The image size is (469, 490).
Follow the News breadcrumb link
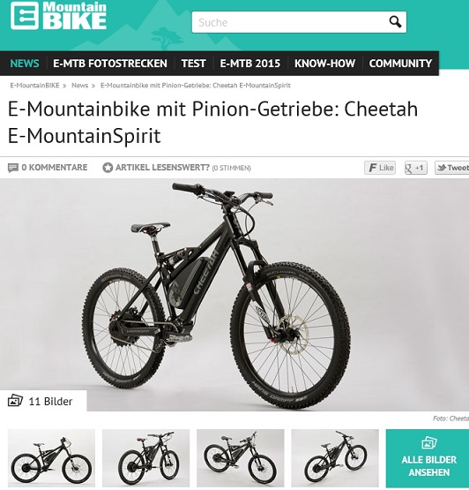point(80,86)
